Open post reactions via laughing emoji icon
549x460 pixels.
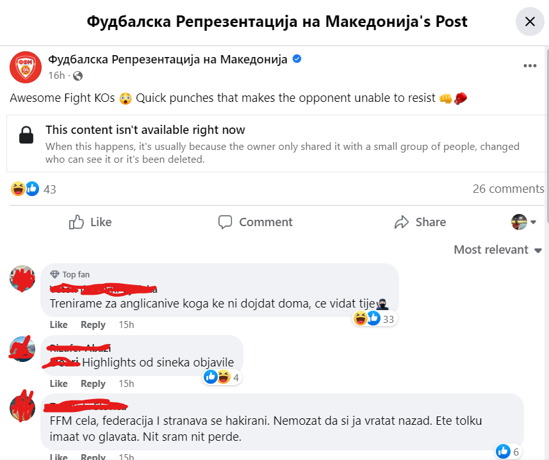[17, 189]
